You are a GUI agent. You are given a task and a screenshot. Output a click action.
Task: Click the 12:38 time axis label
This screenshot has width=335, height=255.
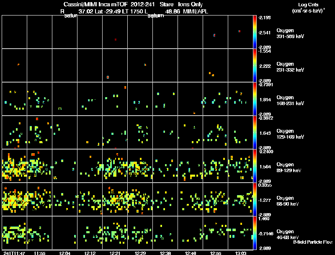(165, 253)
